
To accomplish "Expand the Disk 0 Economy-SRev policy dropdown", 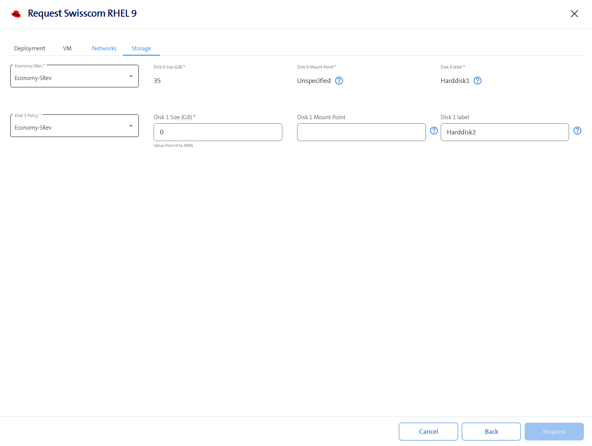I will [74, 76].
